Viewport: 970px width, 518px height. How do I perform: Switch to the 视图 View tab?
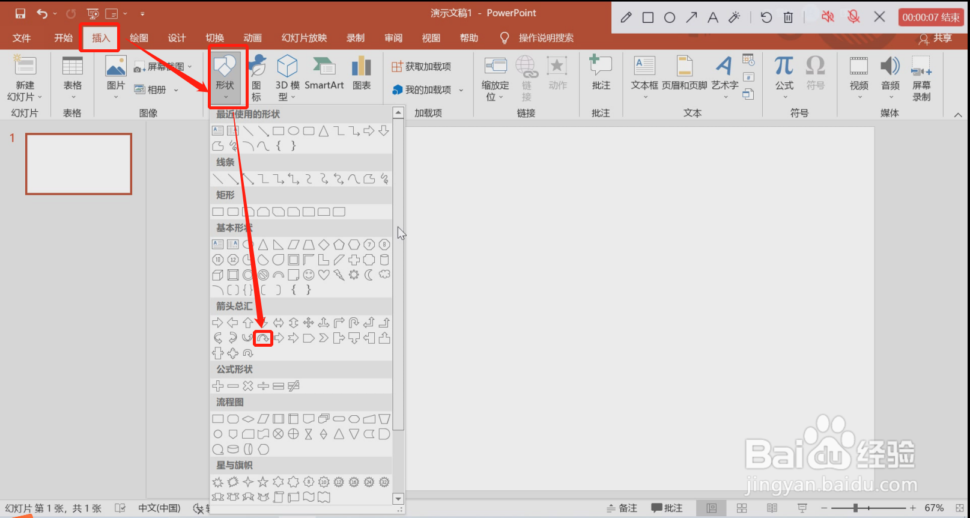pyautogui.click(x=431, y=38)
